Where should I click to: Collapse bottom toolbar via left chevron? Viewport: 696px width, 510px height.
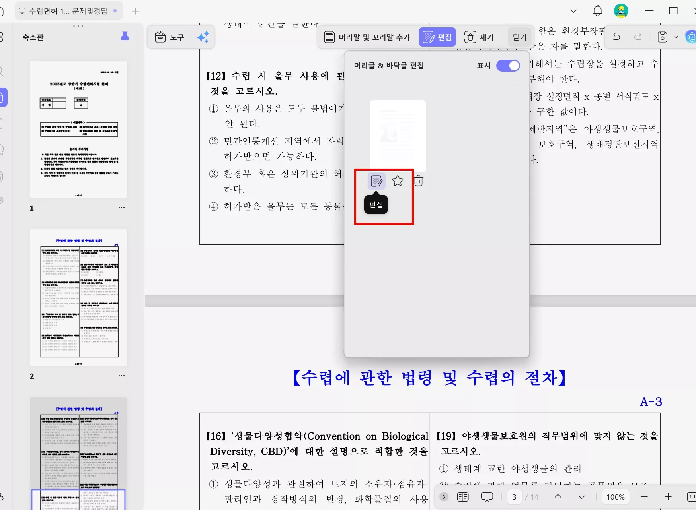coord(444,496)
